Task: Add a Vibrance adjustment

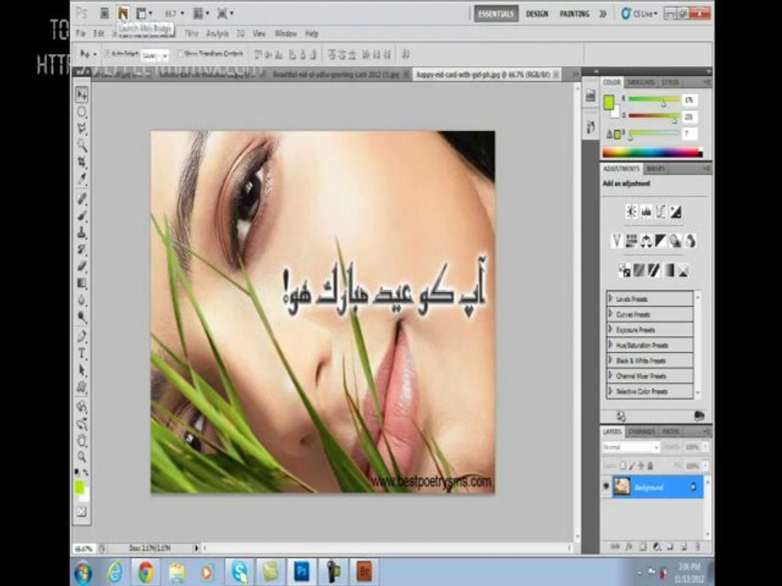Action: pos(617,241)
